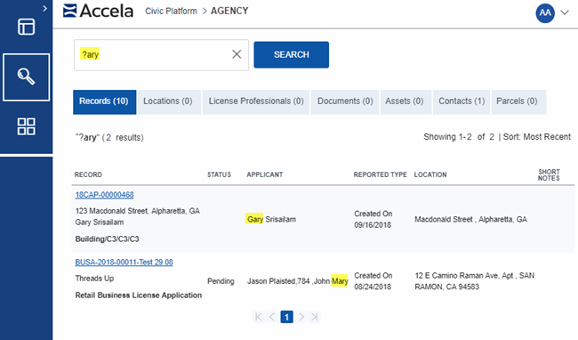Go to next page arrow
This screenshot has height=340, width=578.
(x=301, y=317)
